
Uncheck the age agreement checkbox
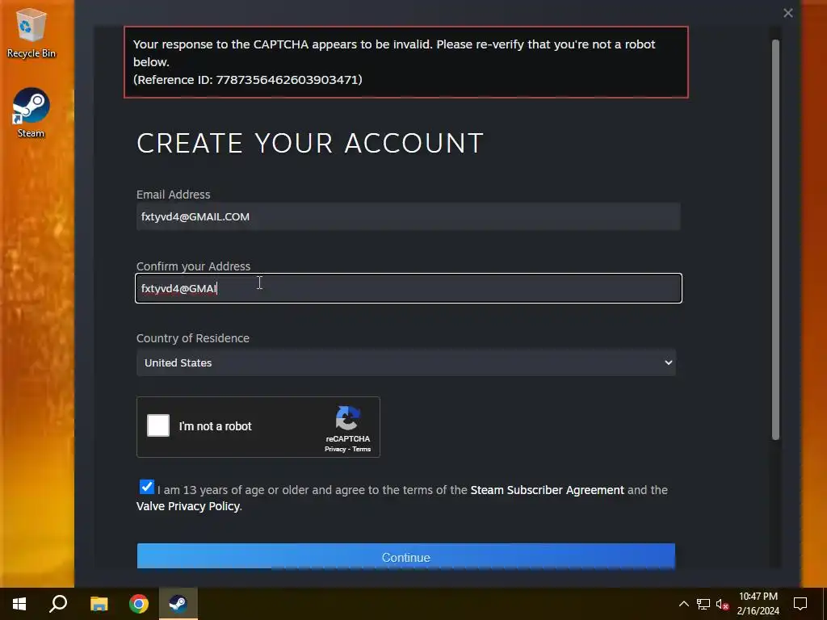147,487
